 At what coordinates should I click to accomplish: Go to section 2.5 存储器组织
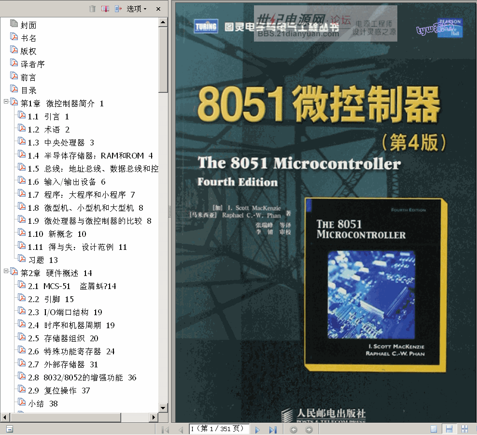pyautogui.click(x=63, y=338)
